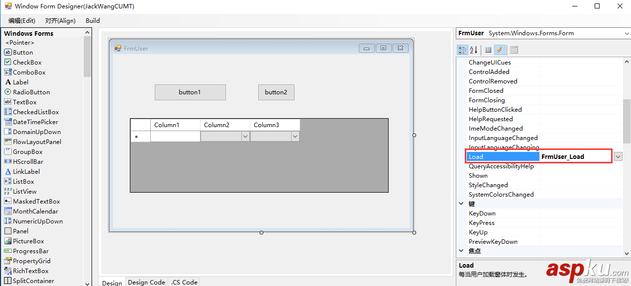Pick the MaskedTextBox toolbox item
631x286 pixels.
click(x=32, y=201)
